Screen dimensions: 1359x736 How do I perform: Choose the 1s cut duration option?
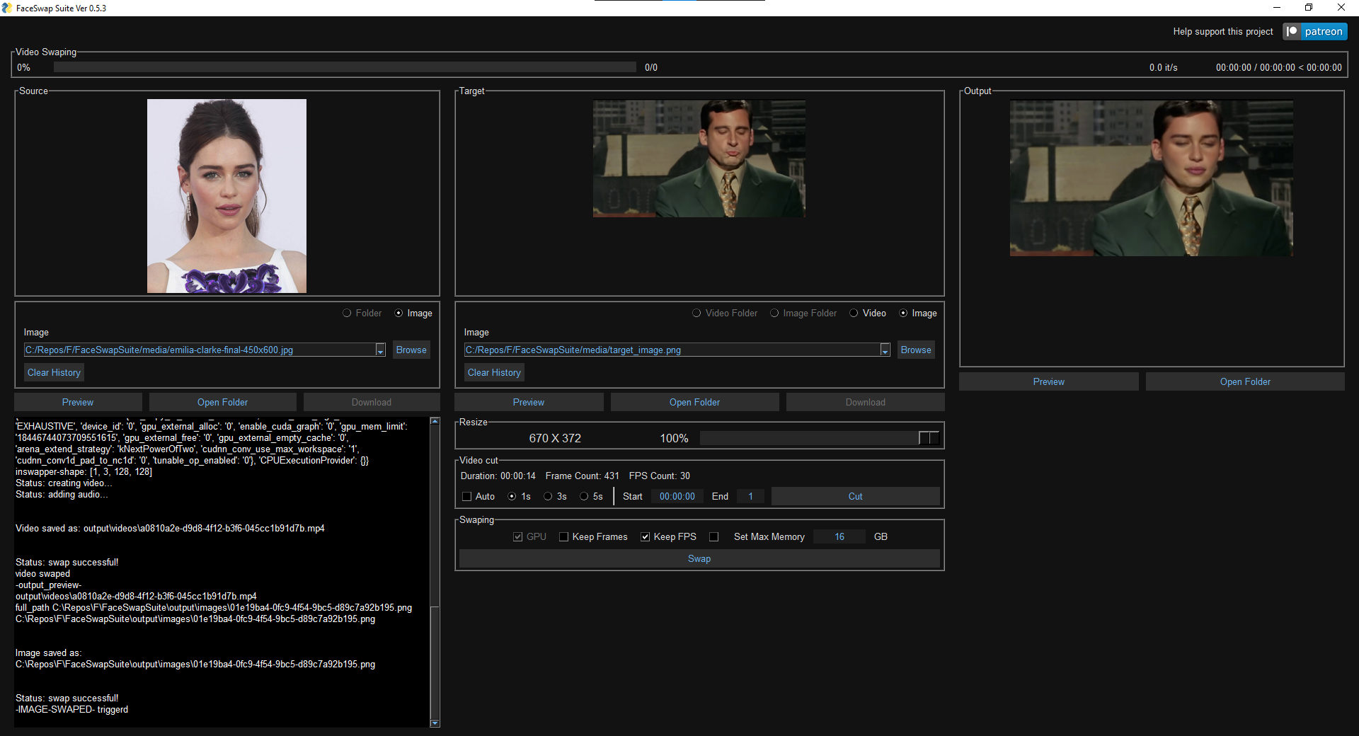coord(512,496)
